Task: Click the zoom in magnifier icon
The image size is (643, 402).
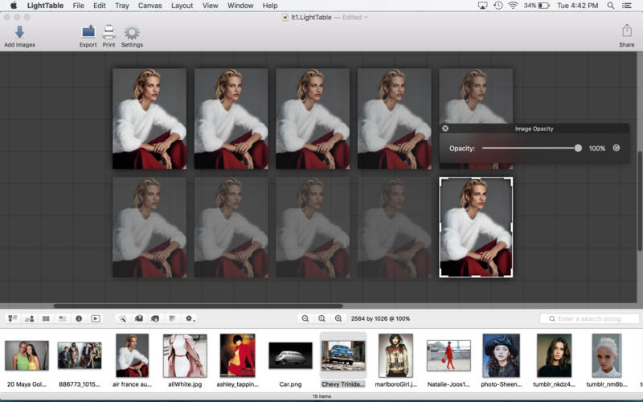Action: tap(338, 318)
